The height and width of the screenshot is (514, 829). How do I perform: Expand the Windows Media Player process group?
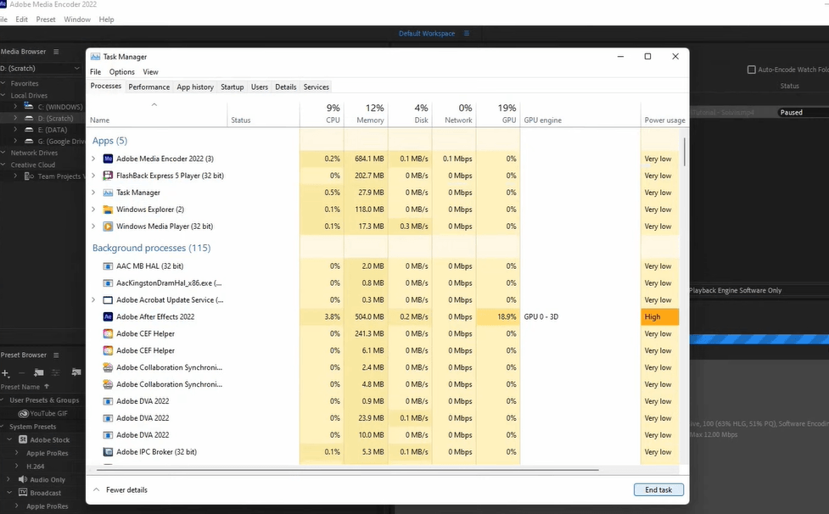pyautogui.click(x=93, y=226)
